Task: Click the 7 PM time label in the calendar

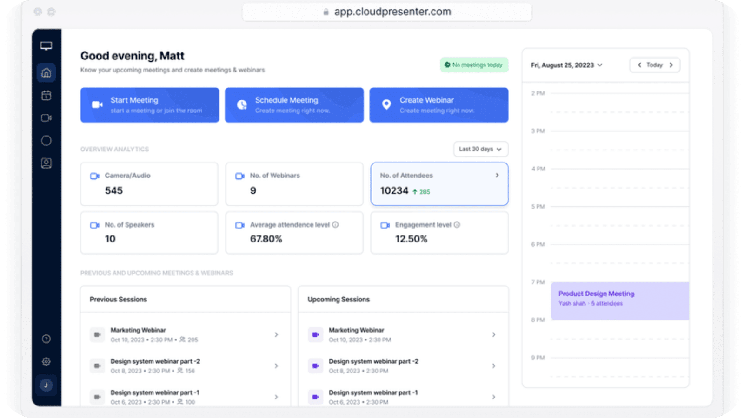Action: tap(538, 282)
